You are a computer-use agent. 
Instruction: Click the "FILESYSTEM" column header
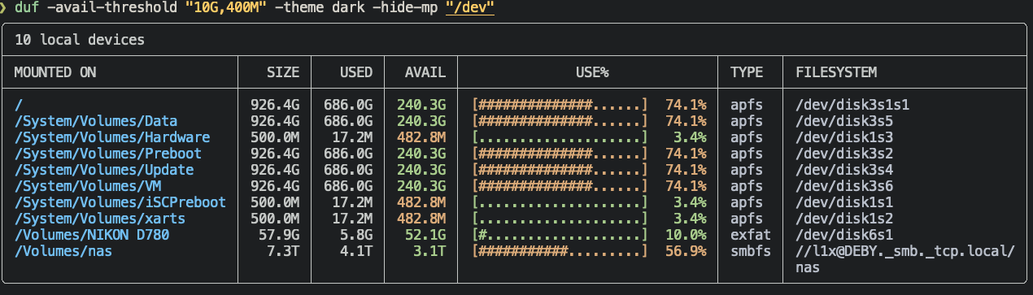(836, 72)
